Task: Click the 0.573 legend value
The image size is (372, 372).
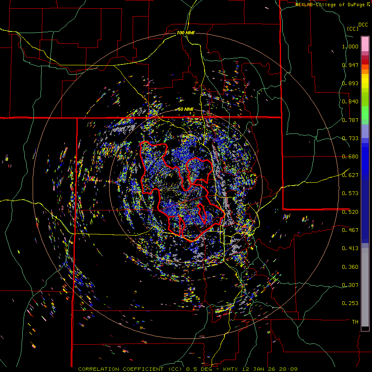Action: tap(350, 193)
